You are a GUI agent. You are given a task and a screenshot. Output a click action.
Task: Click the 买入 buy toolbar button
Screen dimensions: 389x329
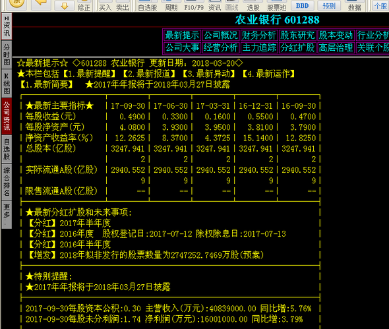coord(105,6)
